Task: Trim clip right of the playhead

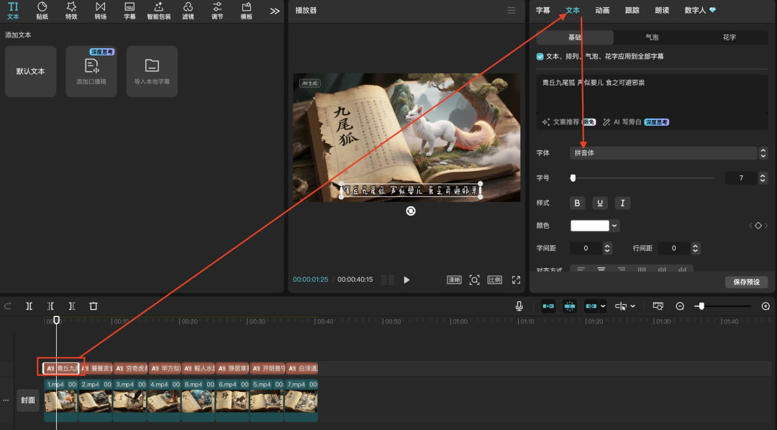Action: (x=72, y=306)
